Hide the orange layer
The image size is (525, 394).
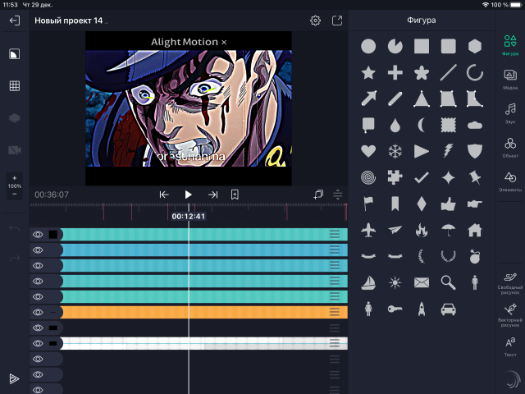pyautogui.click(x=38, y=312)
